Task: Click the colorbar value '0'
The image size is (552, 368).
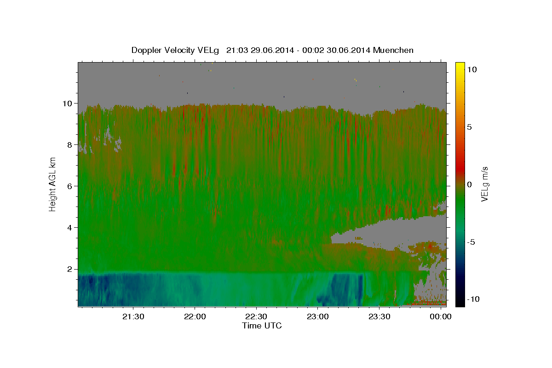Action: tap(470, 184)
